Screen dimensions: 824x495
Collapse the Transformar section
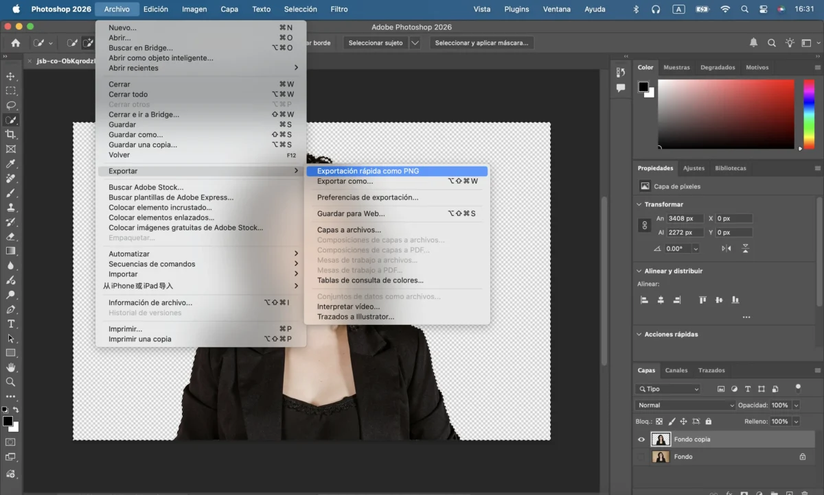[x=638, y=204]
